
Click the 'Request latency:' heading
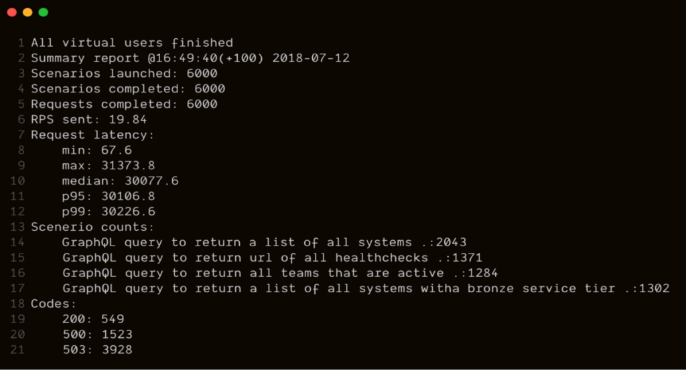click(x=92, y=134)
